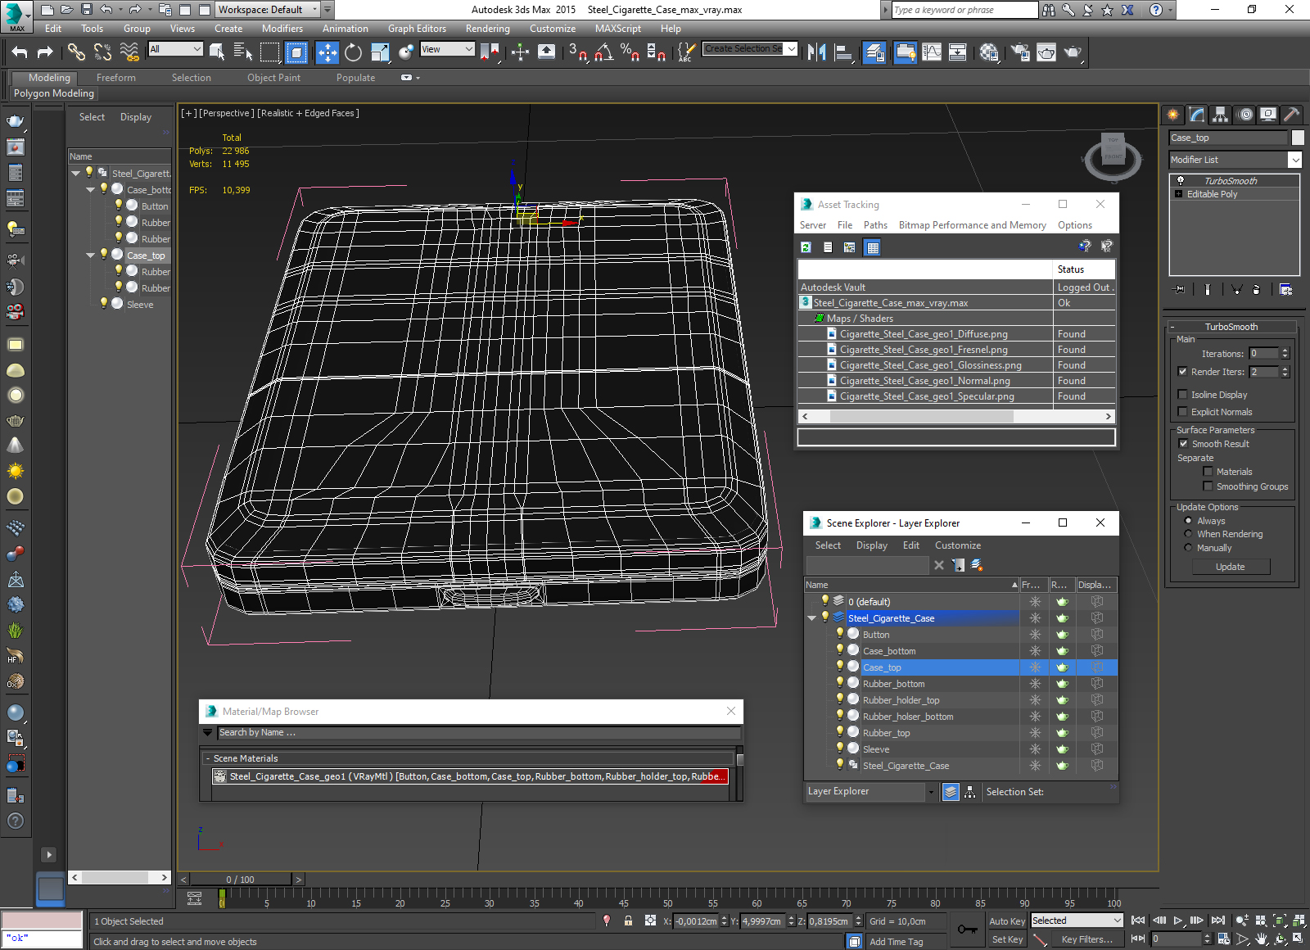Open Create Selection Set dropdown
This screenshot has height=950, width=1310.
click(x=791, y=49)
